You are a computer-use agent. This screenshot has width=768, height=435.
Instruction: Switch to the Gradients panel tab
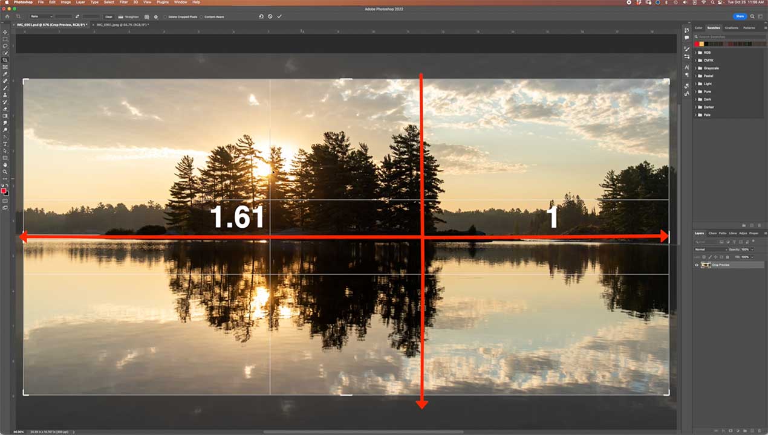pos(731,28)
